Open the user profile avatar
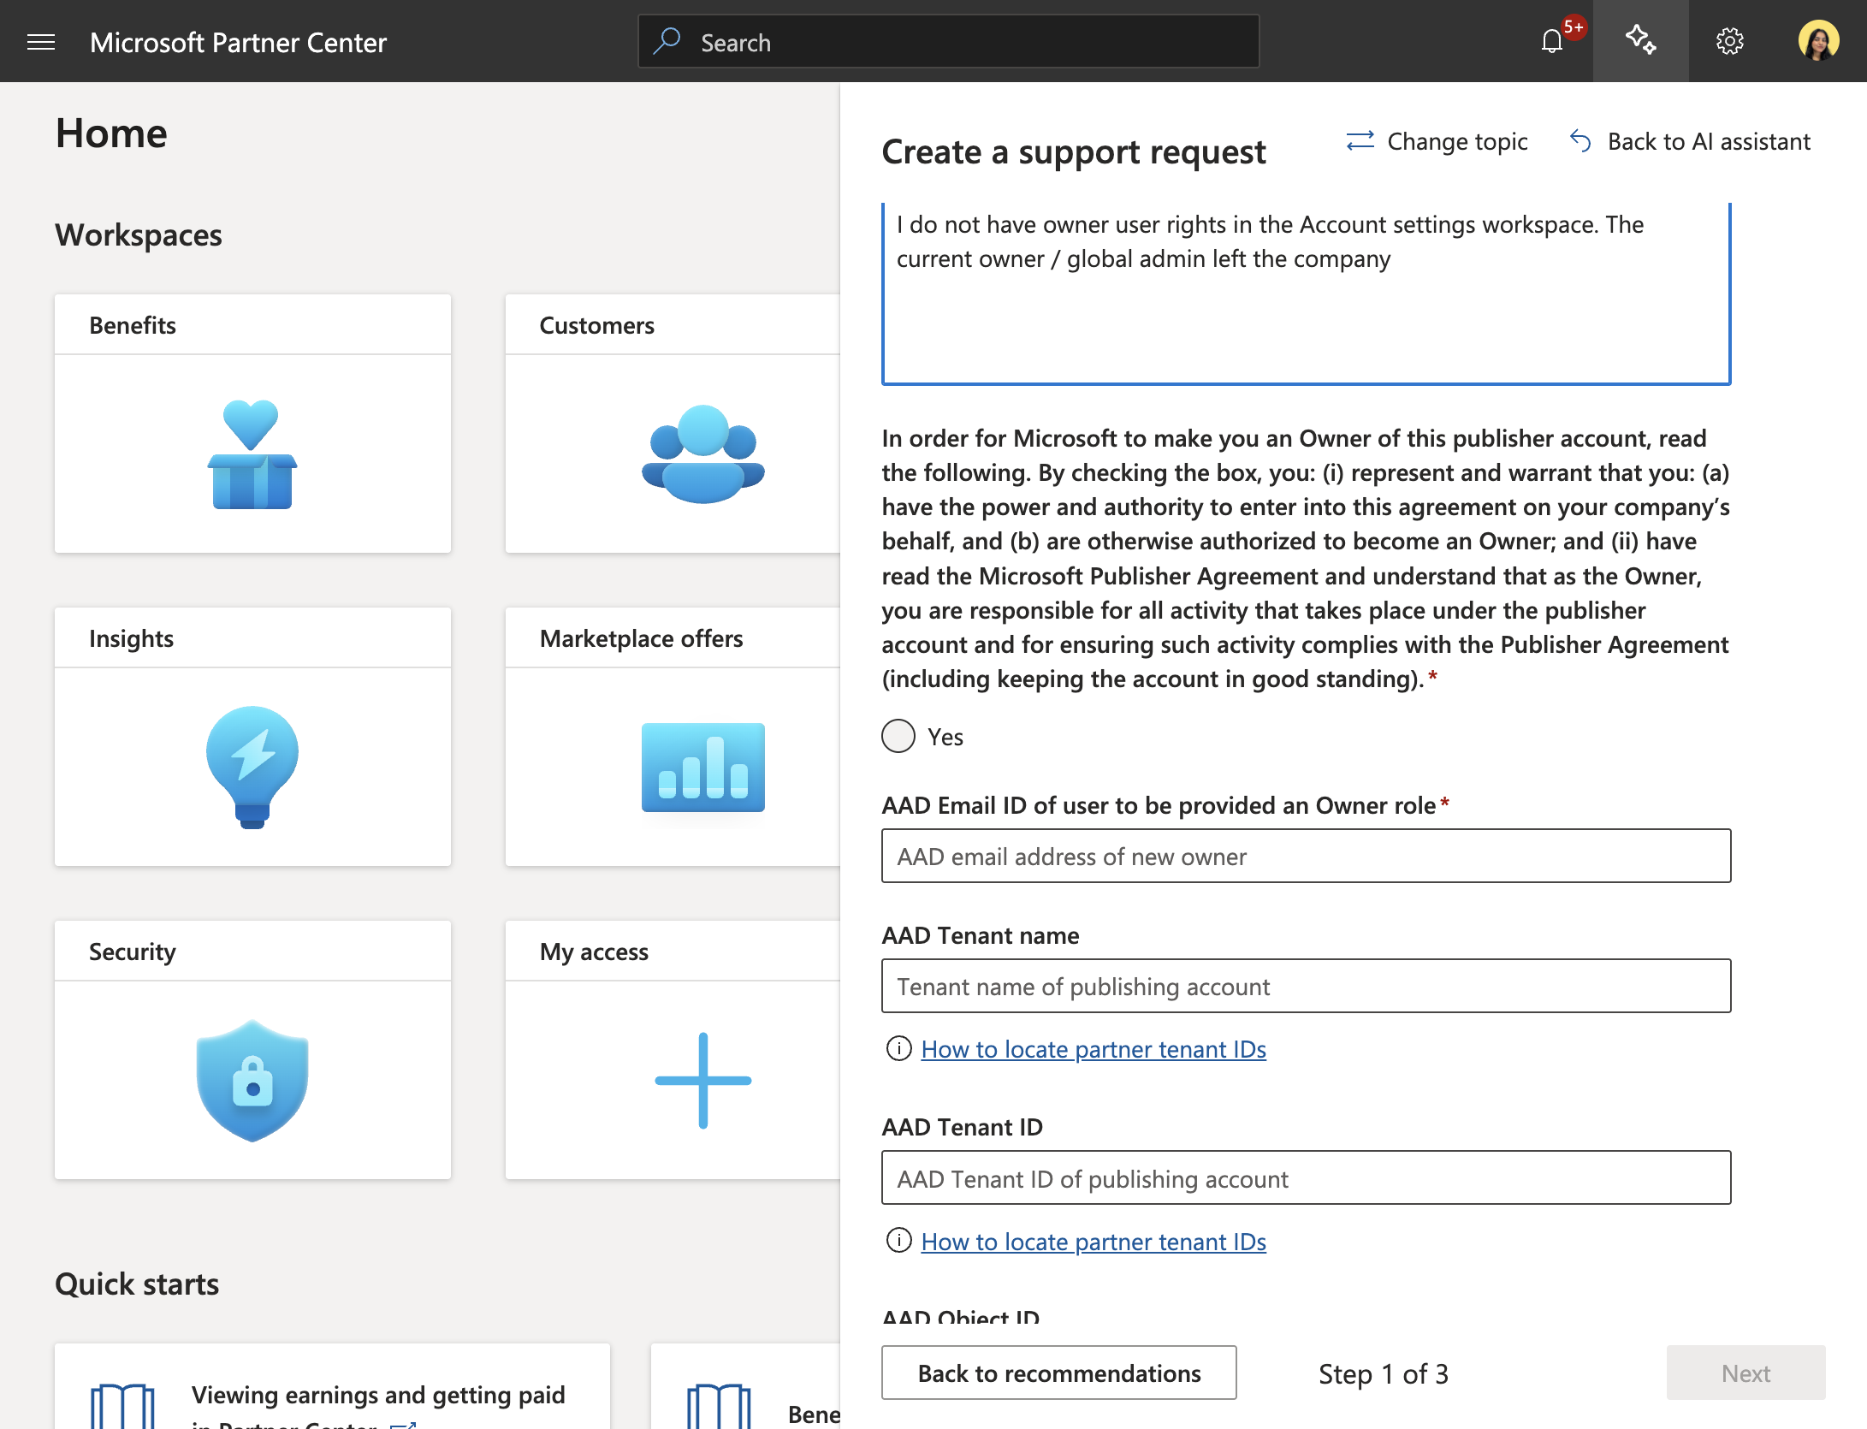Image resolution: width=1867 pixels, height=1429 pixels. (1818, 41)
